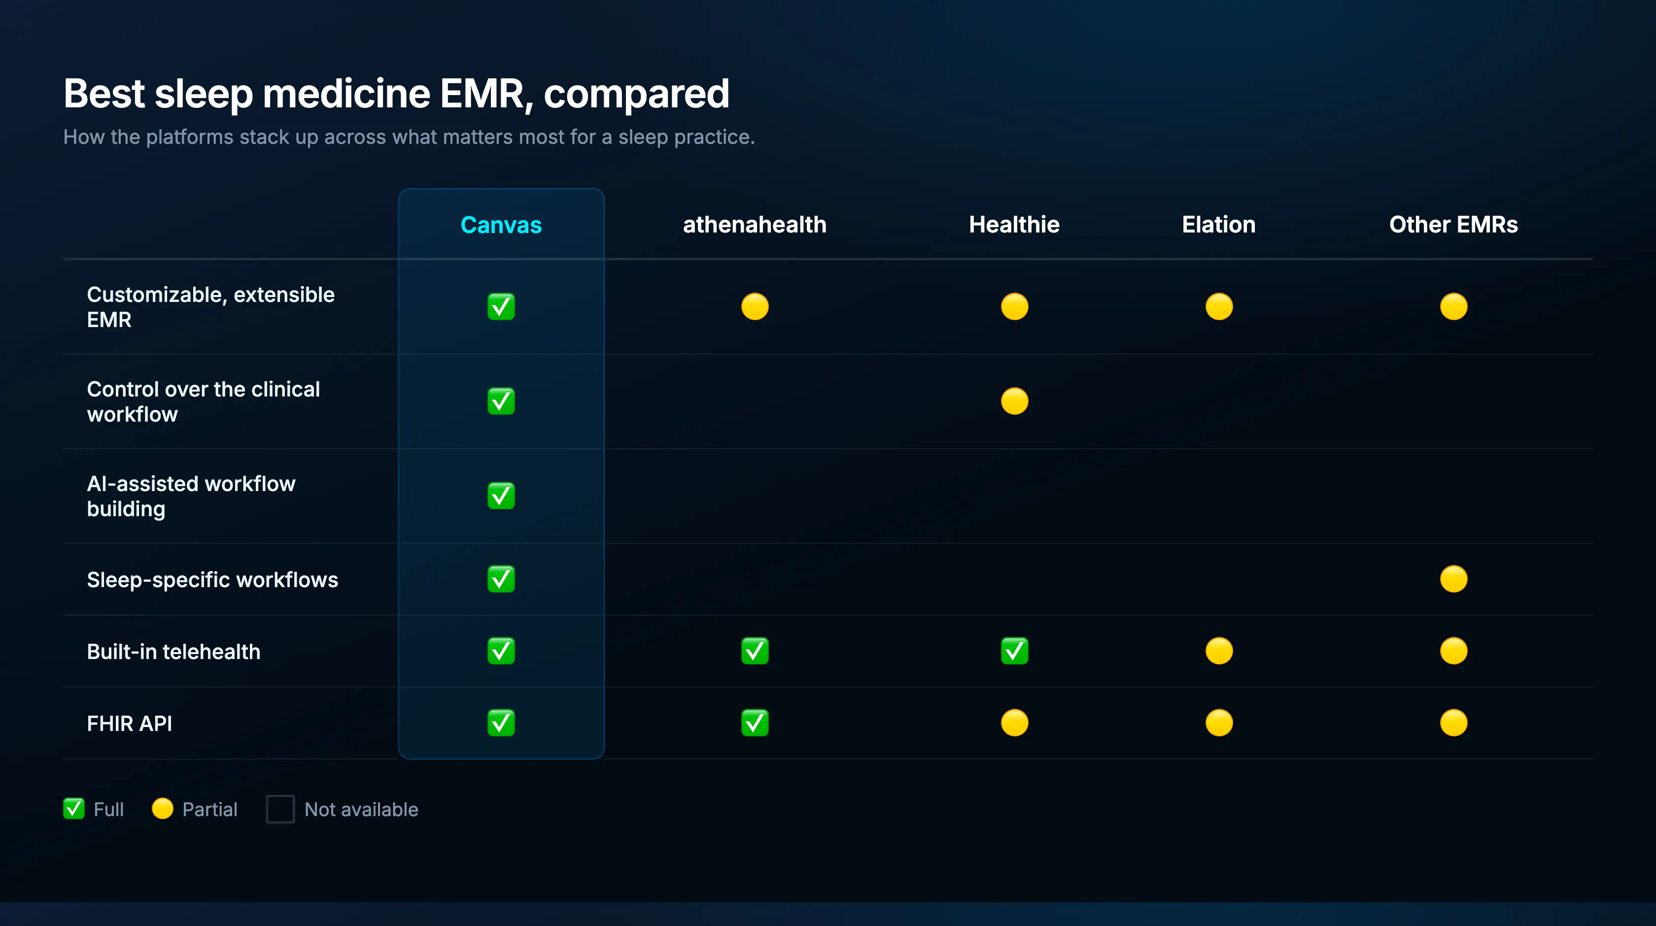Click Healthie green check for Built-in telehealth
Viewport: 1656px width, 926px height.
(1014, 651)
